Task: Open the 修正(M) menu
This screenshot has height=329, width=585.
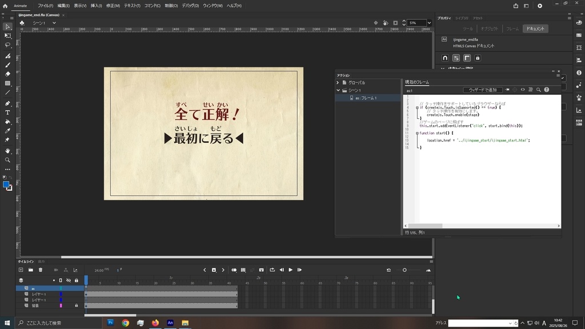Action: click(x=114, y=5)
